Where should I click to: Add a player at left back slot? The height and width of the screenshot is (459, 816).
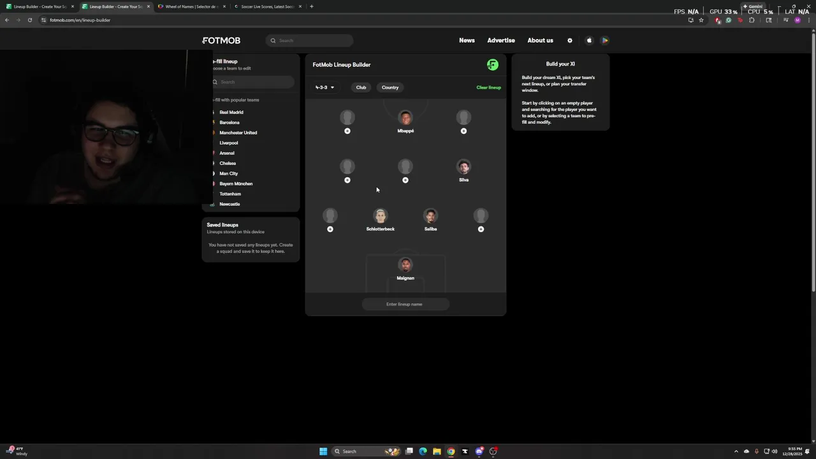(x=330, y=229)
